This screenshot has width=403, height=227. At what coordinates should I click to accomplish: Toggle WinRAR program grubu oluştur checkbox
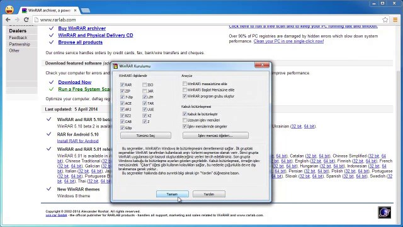coord(184,96)
